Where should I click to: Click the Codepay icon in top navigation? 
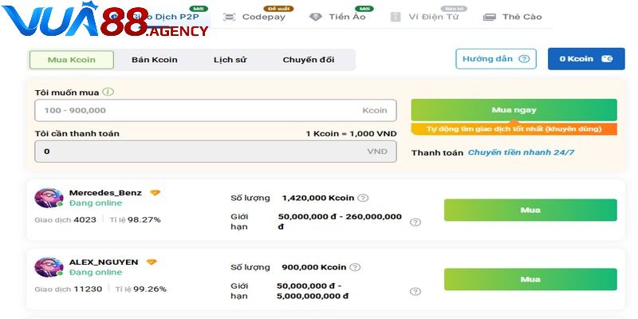point(230,17)
